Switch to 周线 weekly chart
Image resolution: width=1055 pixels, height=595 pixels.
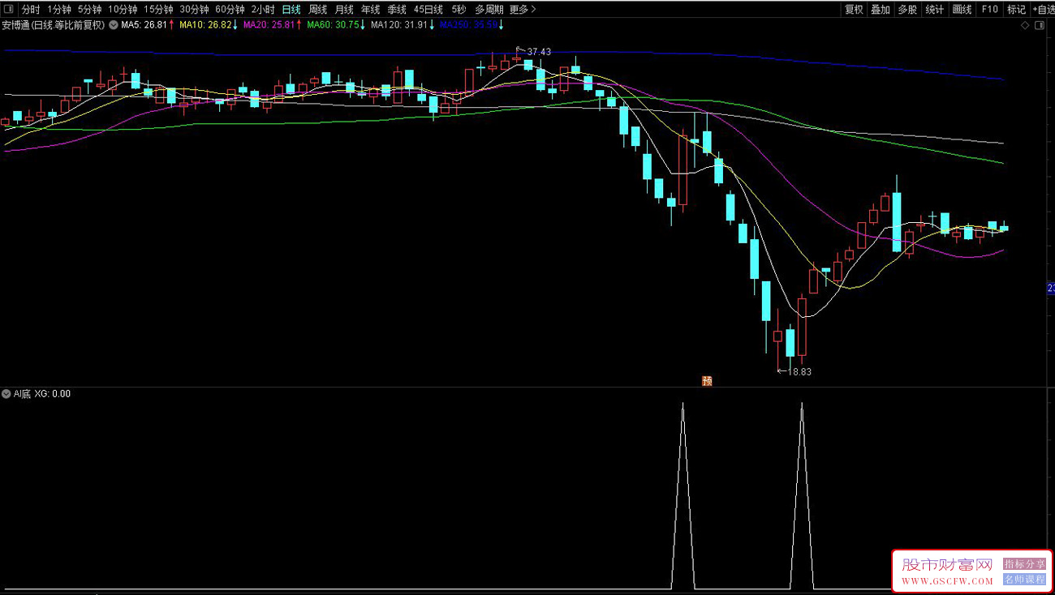tap(318, 10)
